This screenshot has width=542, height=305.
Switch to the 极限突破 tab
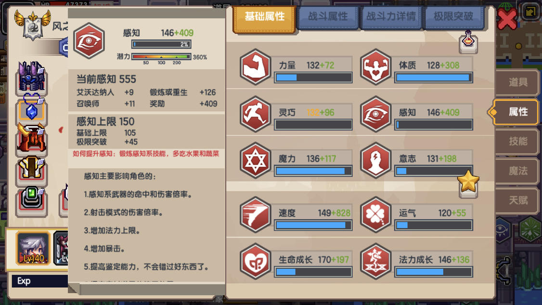point(453,16)
